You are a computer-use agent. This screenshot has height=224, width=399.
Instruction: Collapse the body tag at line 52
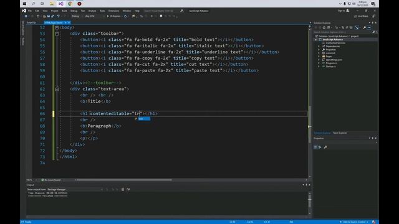click(x=57, y=27)
